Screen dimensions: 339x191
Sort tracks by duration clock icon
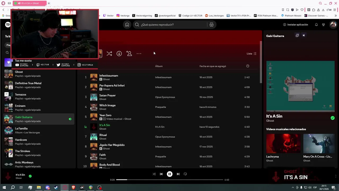point(248,66)
